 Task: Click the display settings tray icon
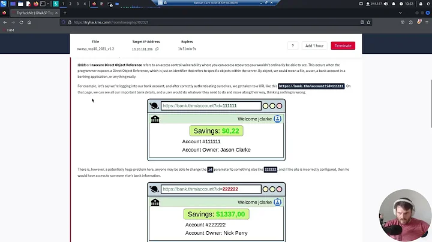[361, 4]
